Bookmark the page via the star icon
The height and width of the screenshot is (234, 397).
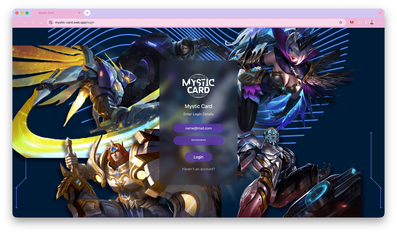[341, 22]
